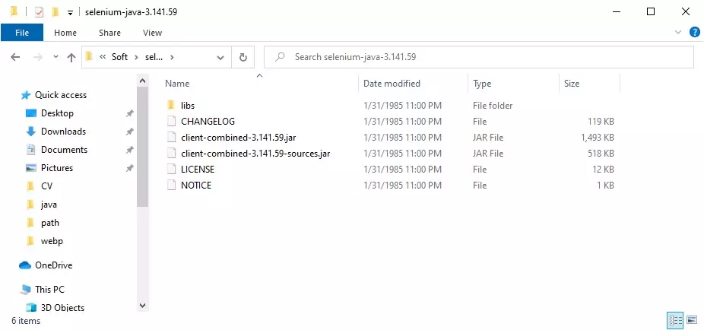Click the search magnifier icon

[280, 57]
